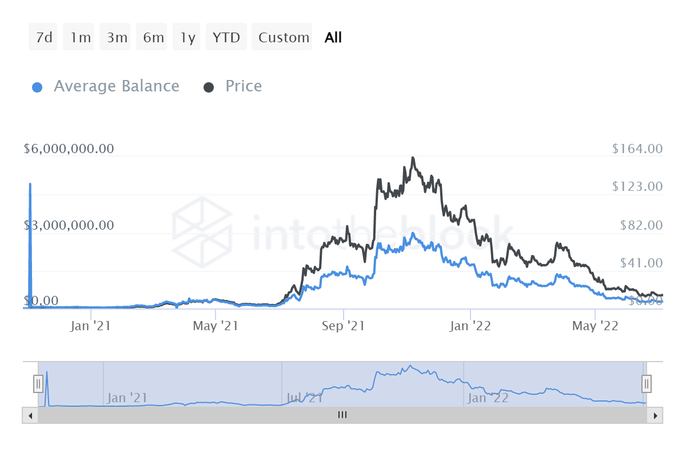Click the scrollbar left arrow
The width and height of the screenshot is (686, 457).
pos(29,415)
